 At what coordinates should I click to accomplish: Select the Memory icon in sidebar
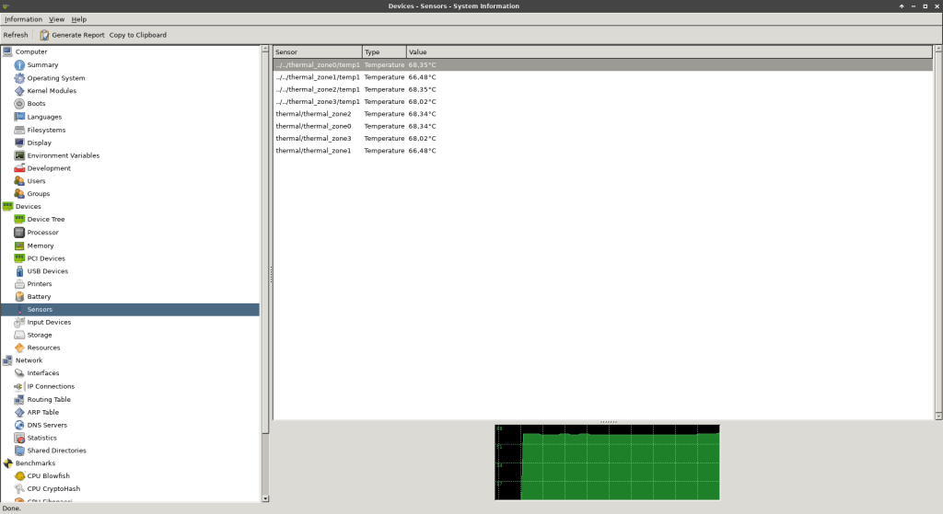[19, 246]
